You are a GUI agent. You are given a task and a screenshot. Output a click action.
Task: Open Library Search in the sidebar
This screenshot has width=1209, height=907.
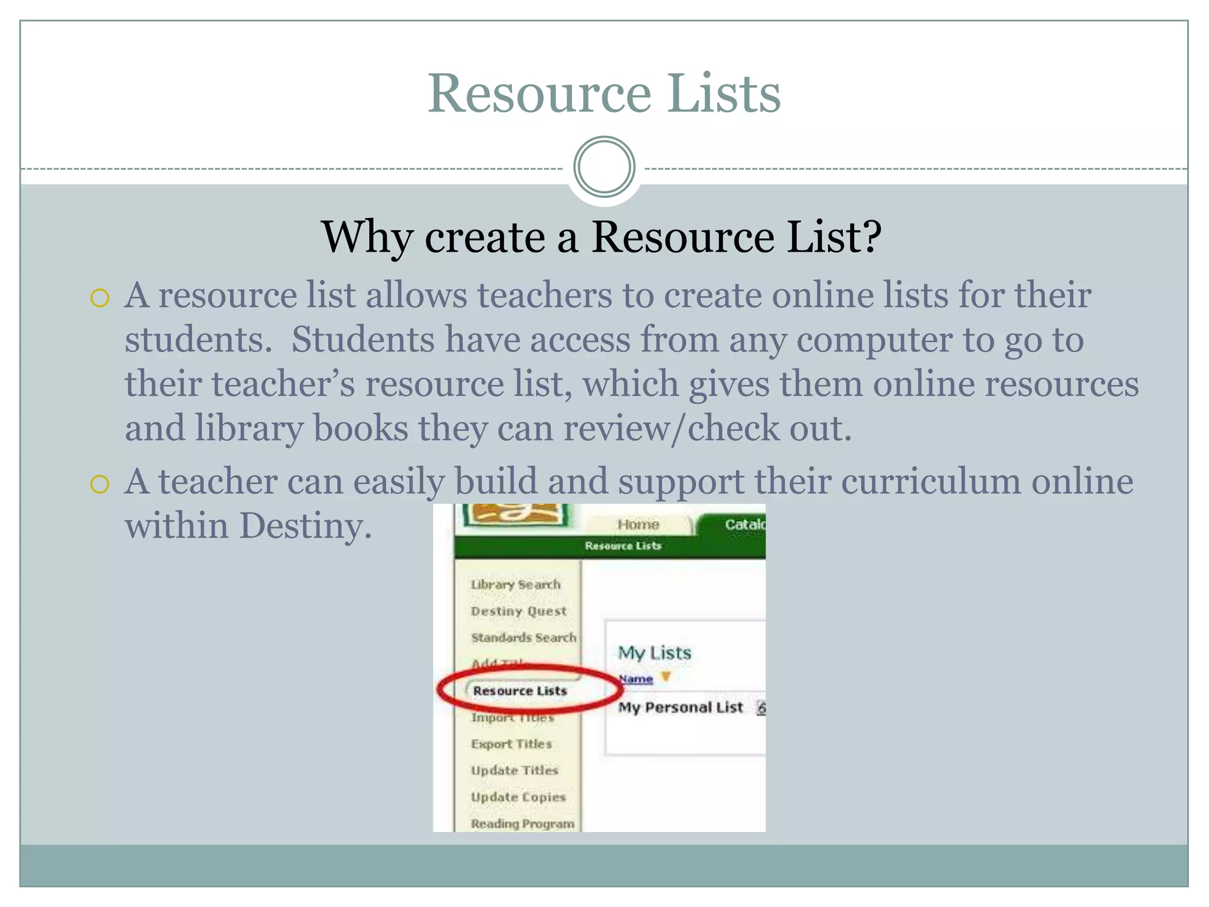click(515, 585)
